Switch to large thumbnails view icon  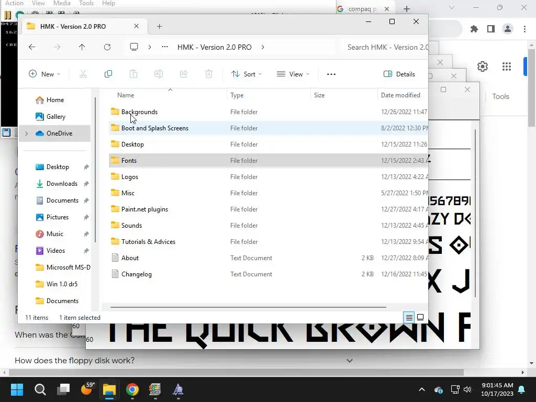point(420,318)
